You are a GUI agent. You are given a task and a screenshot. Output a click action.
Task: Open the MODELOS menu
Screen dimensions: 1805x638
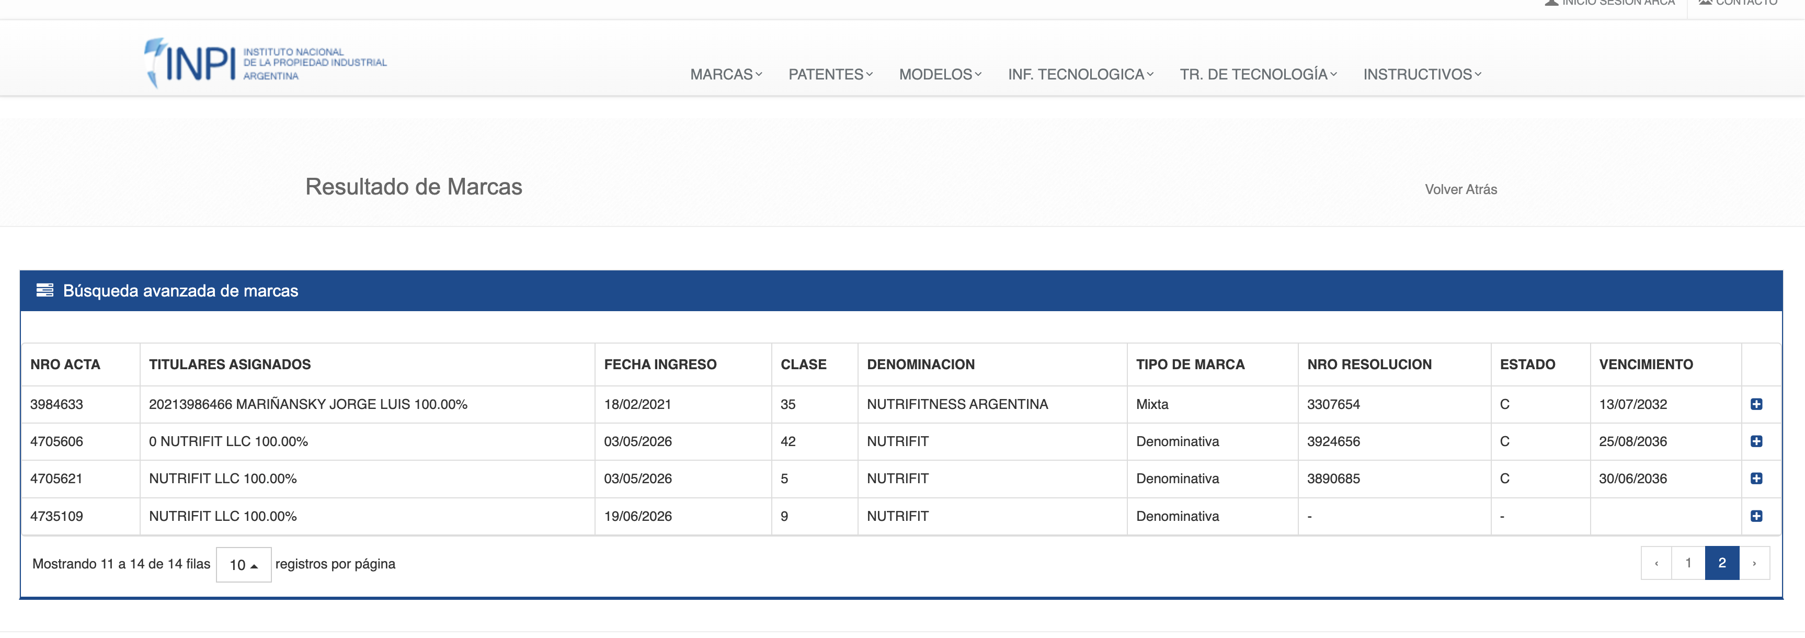pyautogui.click(x=940, y=74)
